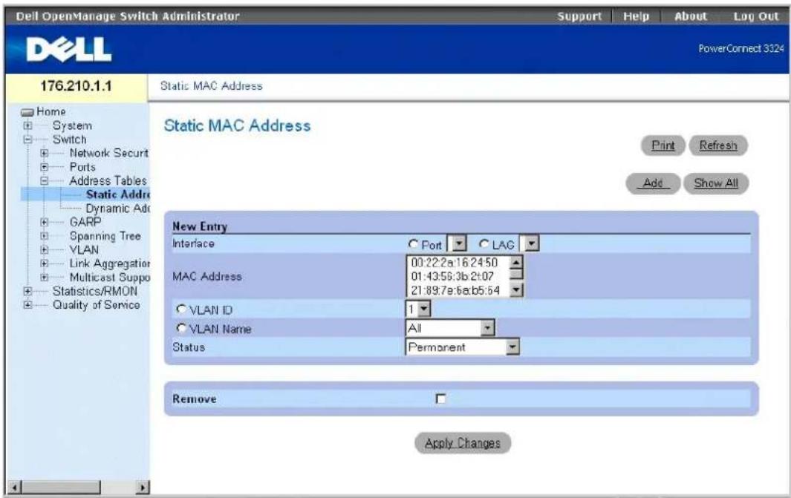Expand the Spanning Tree node
The width and height of the screenshot is (791, 498).
(45, 236)
